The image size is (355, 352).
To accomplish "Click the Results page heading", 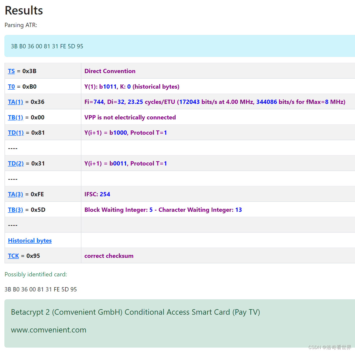I will tap(24, 10).
